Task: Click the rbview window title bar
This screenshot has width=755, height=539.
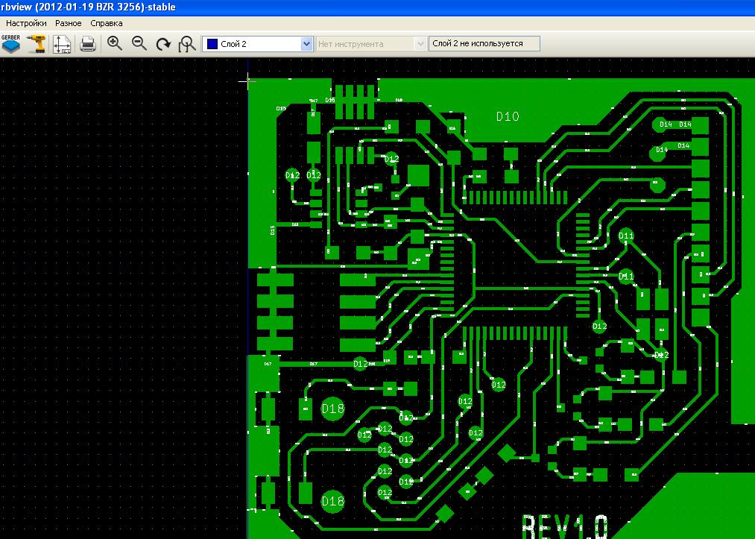Action: pos(373,7)
